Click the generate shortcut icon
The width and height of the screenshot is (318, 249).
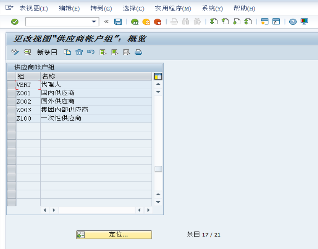[x=276, y=22]
